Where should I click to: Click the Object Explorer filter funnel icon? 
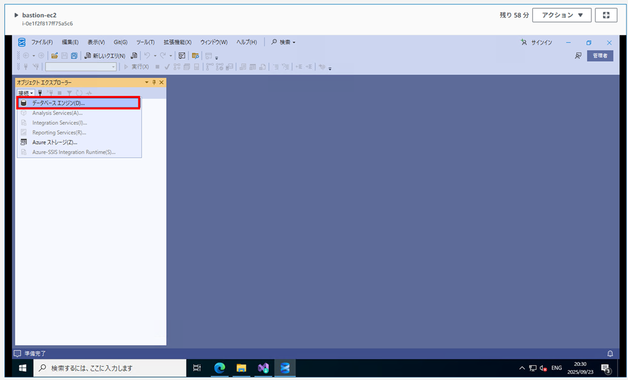click(x=69, y=93)
